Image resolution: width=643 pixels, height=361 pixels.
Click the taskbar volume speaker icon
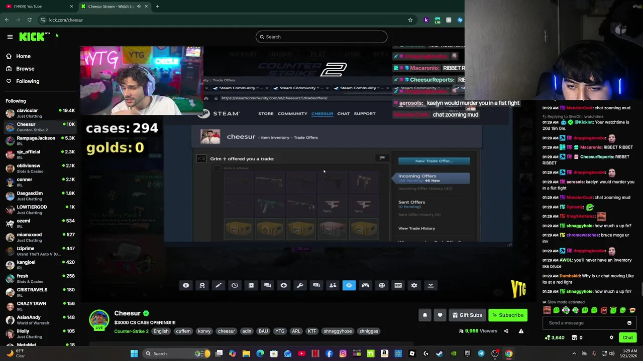[x=612, y=353]
